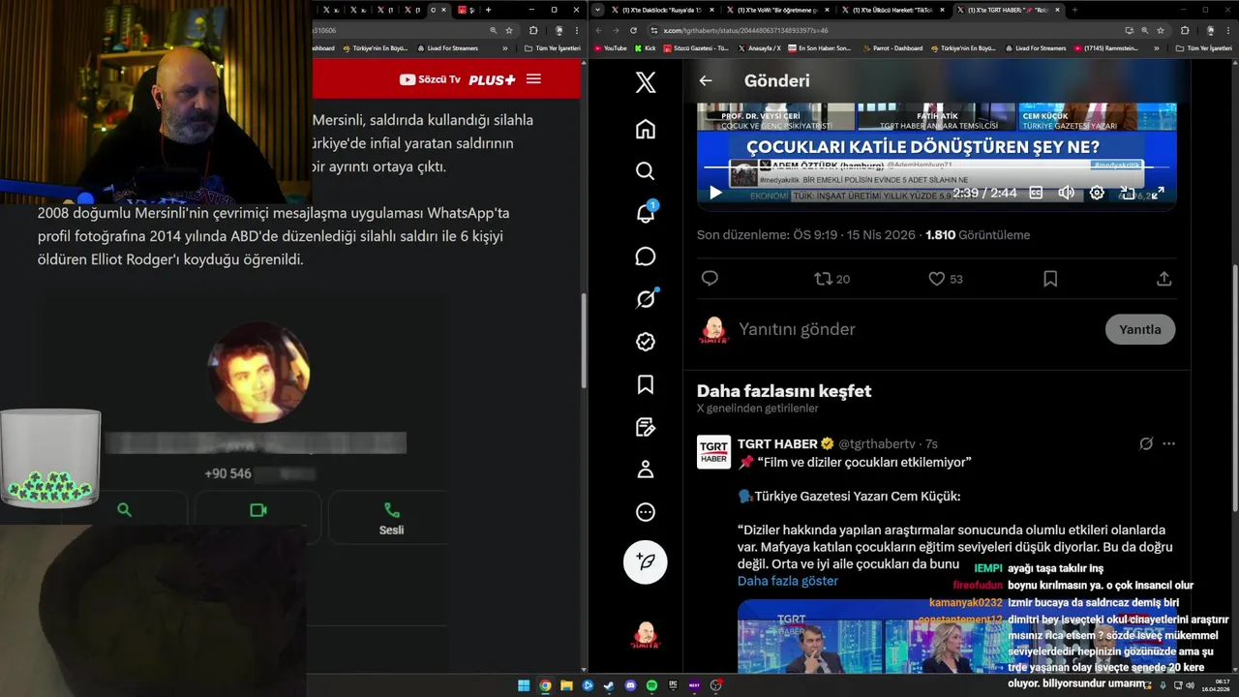Image resolution: width=1239 pixels, height=697 pixels.
Task: Mute the video speaker icon
Action: coord(1066,193)
